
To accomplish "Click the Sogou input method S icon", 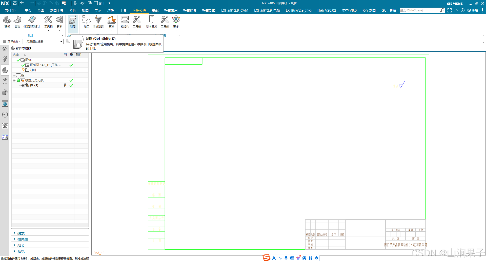I will coord(267,257).
